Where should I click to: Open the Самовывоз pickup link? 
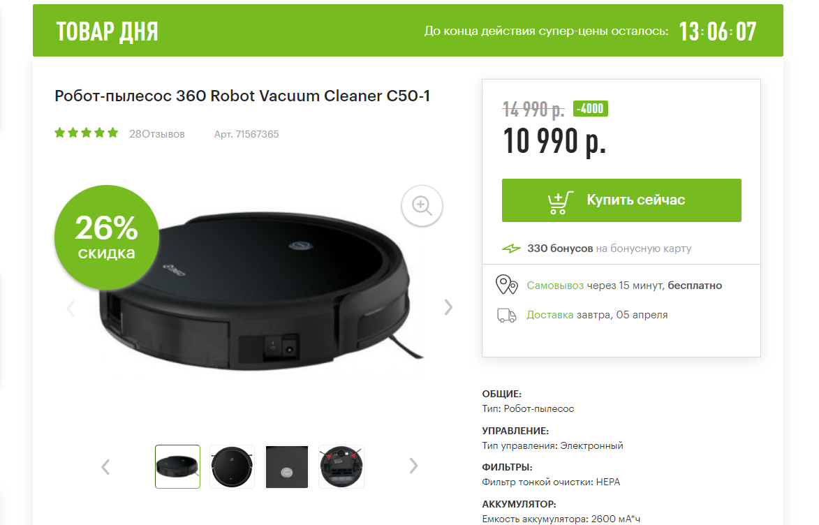pyautogui.click(x=554, y=286)
